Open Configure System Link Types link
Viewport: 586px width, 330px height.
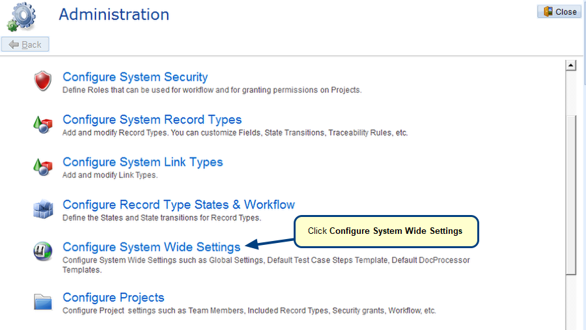click(x=143, y=162)
